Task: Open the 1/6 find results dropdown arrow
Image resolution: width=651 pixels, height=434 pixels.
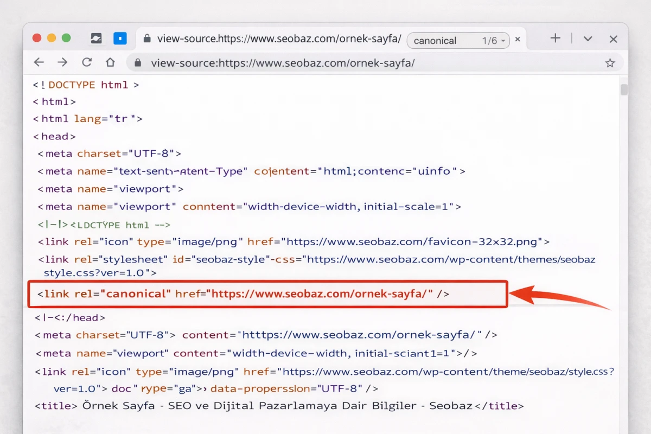Action: 503,41
